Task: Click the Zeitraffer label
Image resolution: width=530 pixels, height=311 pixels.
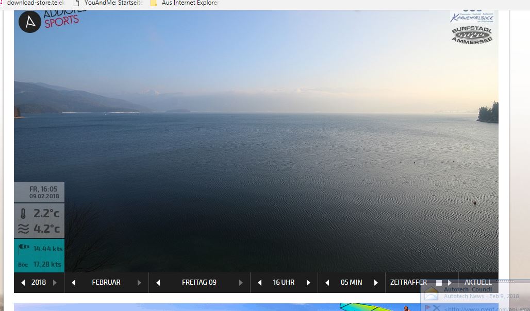Action: pos(408,282)
